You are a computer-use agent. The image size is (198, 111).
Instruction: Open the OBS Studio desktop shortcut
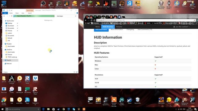click(x=43, y=4)
